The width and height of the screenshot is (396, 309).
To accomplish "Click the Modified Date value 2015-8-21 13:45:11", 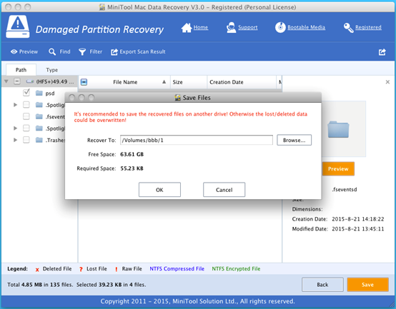I will pos(358,229).
